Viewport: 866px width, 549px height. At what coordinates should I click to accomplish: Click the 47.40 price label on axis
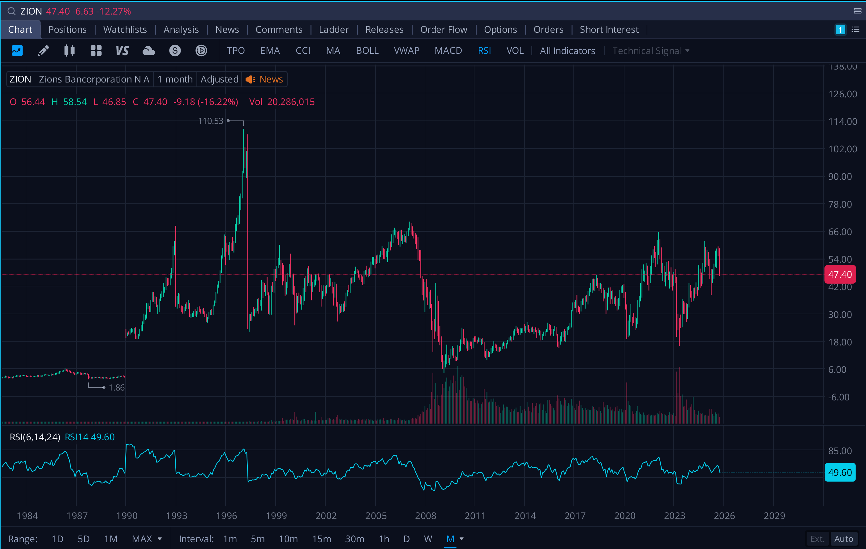click(x=840, y=274)
